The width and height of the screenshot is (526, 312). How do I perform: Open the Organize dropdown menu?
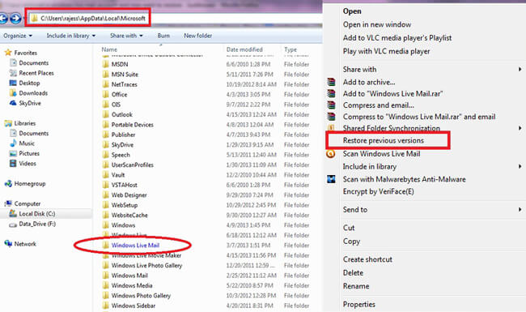pos(18,36)
